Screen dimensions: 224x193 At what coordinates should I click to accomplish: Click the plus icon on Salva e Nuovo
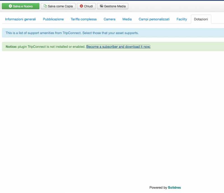coord(10,6)
